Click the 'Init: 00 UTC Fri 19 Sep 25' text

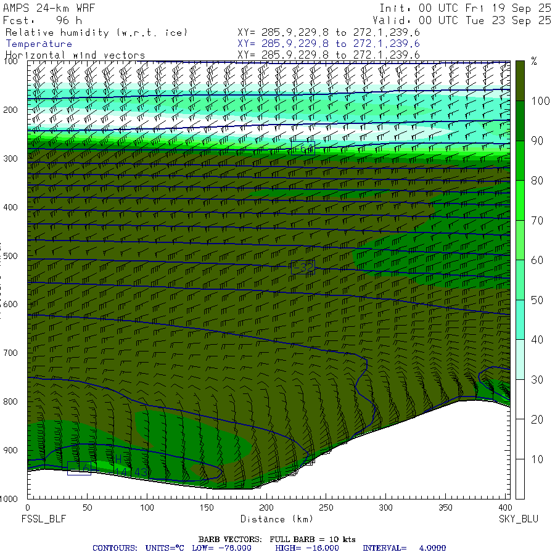(x=465, y=8)
